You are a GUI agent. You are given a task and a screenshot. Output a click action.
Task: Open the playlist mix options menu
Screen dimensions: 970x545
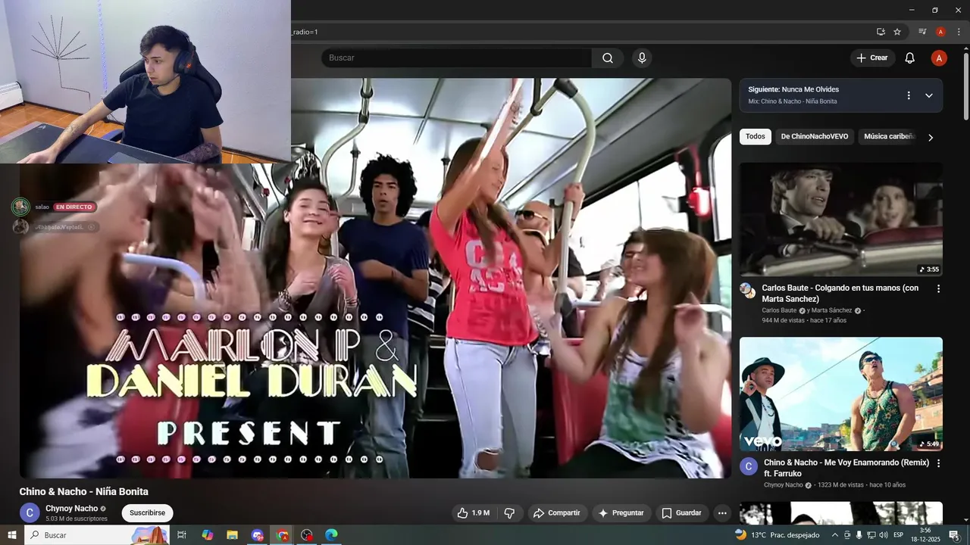909,95
